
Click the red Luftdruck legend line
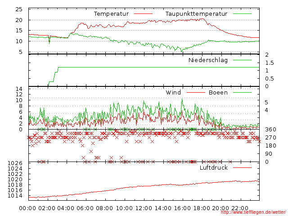(242, 167)
